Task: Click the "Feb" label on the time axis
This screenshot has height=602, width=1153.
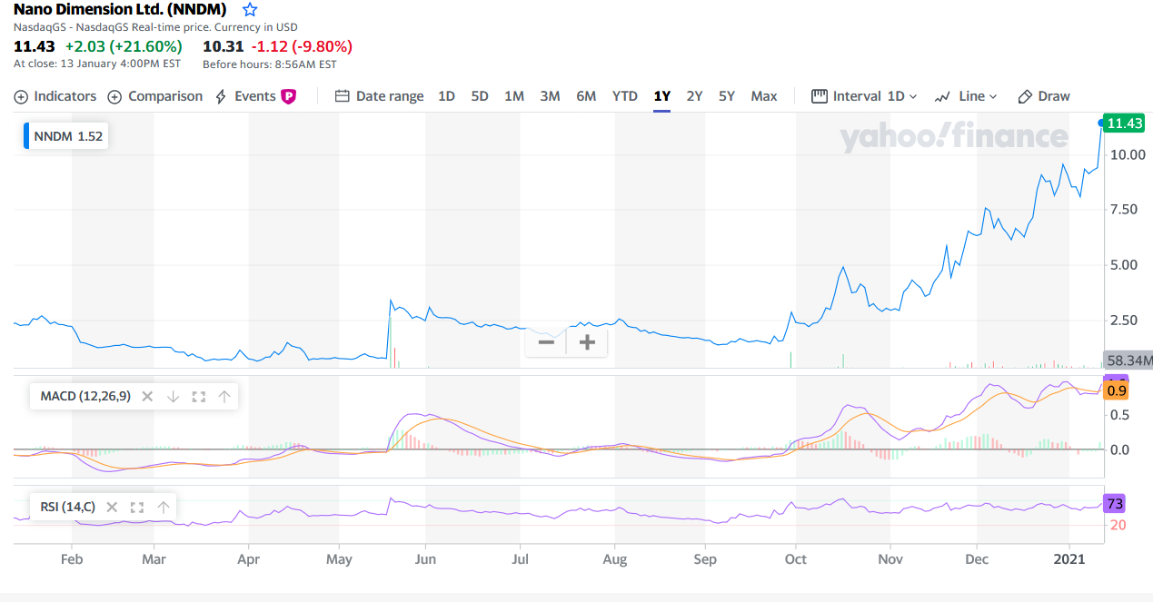Action: tap(72, 559)
